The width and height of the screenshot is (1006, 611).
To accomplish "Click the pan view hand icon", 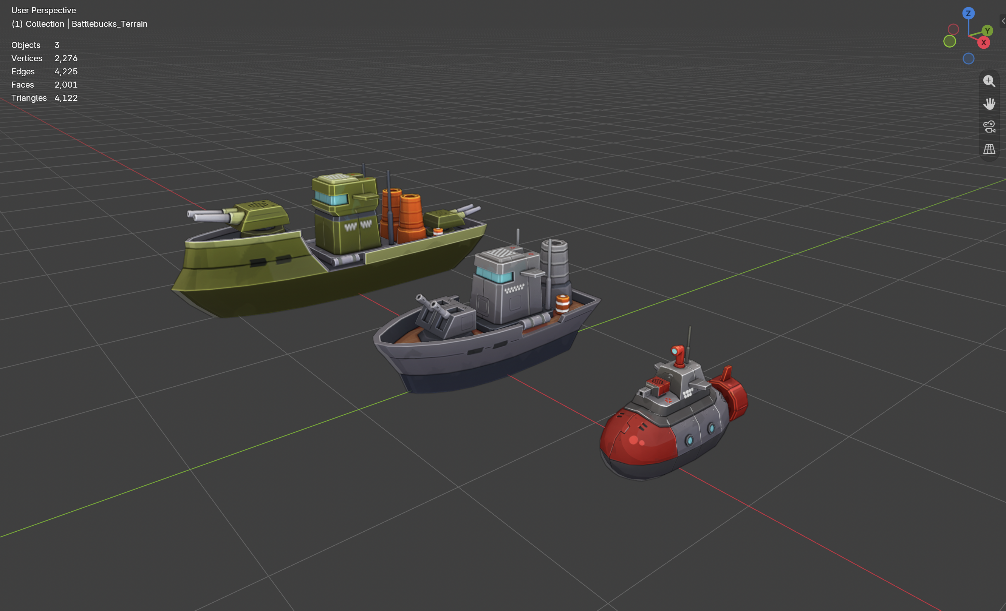I will [989, 103].
